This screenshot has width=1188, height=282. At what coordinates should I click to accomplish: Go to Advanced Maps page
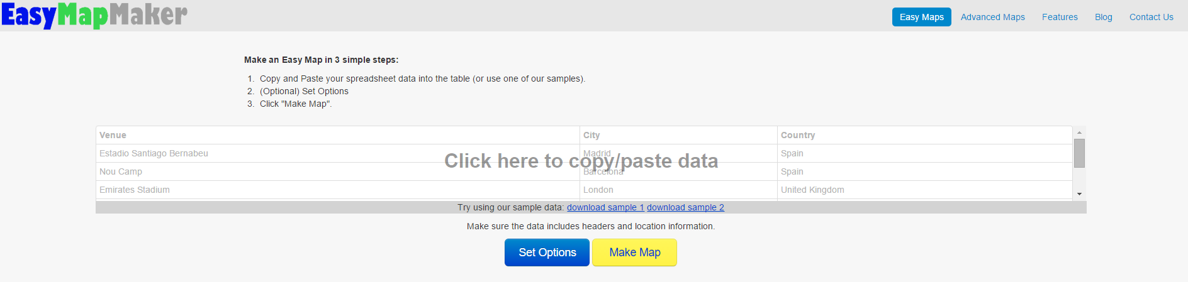(992, 17)
